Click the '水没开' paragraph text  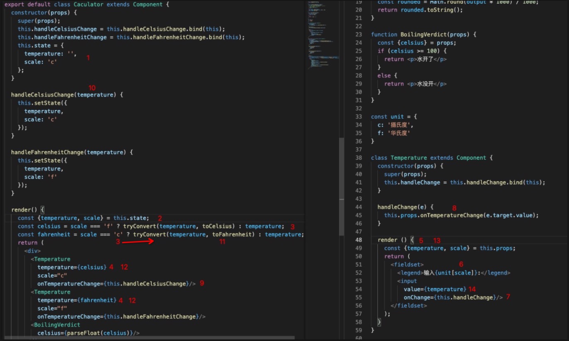click(x=426, y=84)
